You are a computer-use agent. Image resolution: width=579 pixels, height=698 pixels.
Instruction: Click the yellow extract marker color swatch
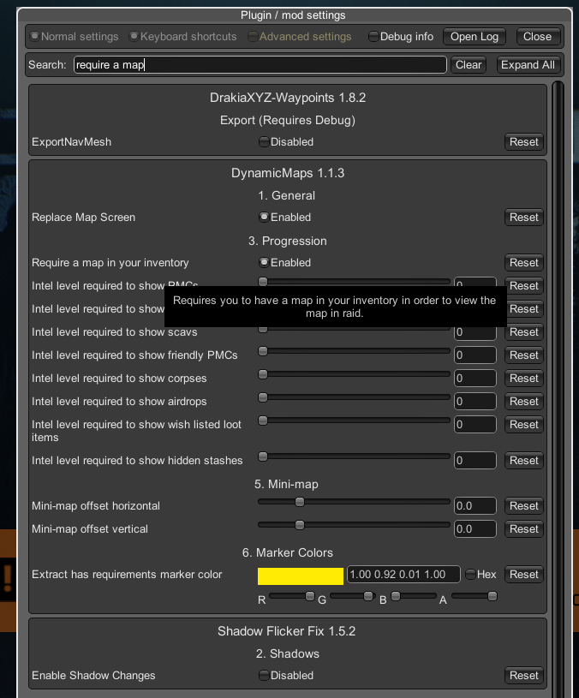coord(301,576)
